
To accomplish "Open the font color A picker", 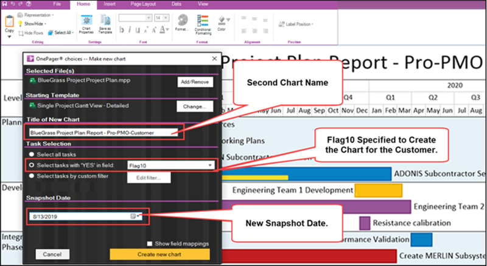I will [164, 30].
